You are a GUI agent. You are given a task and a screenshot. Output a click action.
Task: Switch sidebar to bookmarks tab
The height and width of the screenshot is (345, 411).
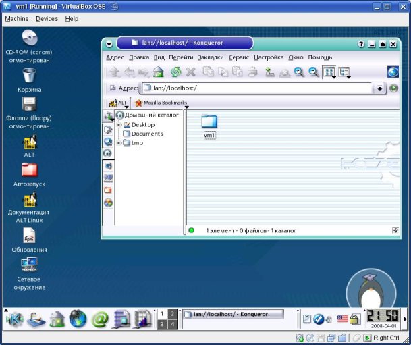(x=108, y=130)
